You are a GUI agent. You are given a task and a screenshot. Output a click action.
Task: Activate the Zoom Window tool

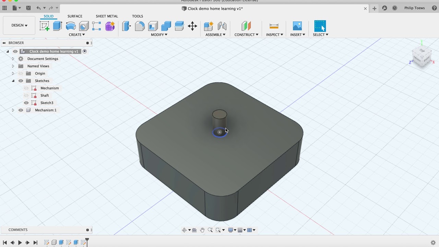click(x=218, y=230)
